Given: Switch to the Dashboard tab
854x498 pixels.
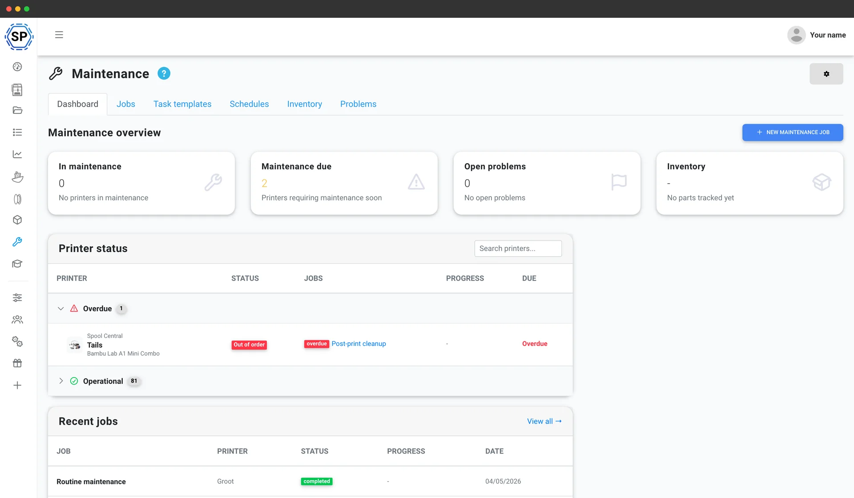Looking at the screenshot, I should point(77,104).
